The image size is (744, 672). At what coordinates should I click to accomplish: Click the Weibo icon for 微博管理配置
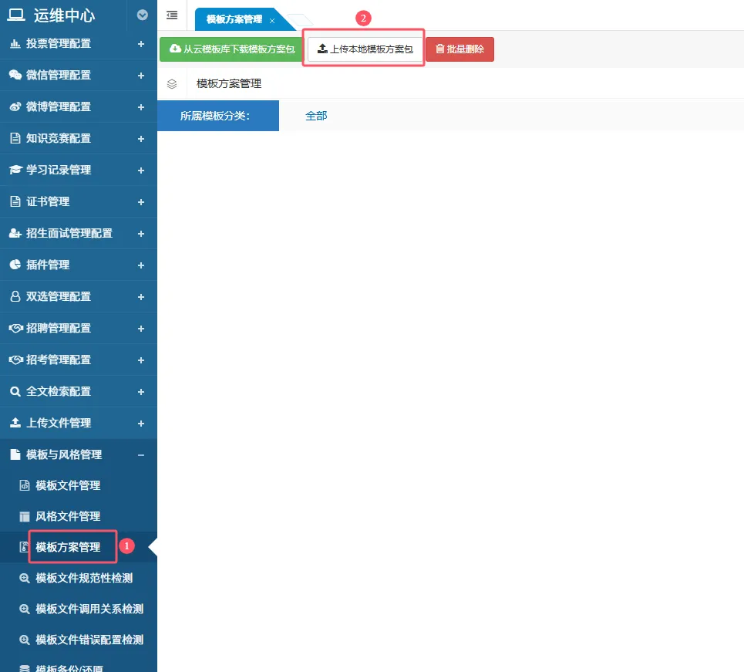coord(15,106)
